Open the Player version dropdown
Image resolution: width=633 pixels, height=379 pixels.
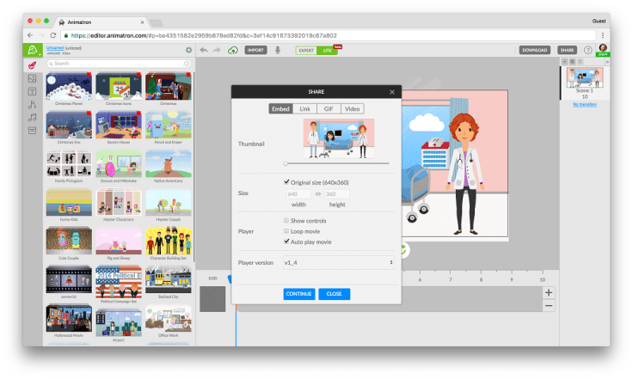click(338, 262)
